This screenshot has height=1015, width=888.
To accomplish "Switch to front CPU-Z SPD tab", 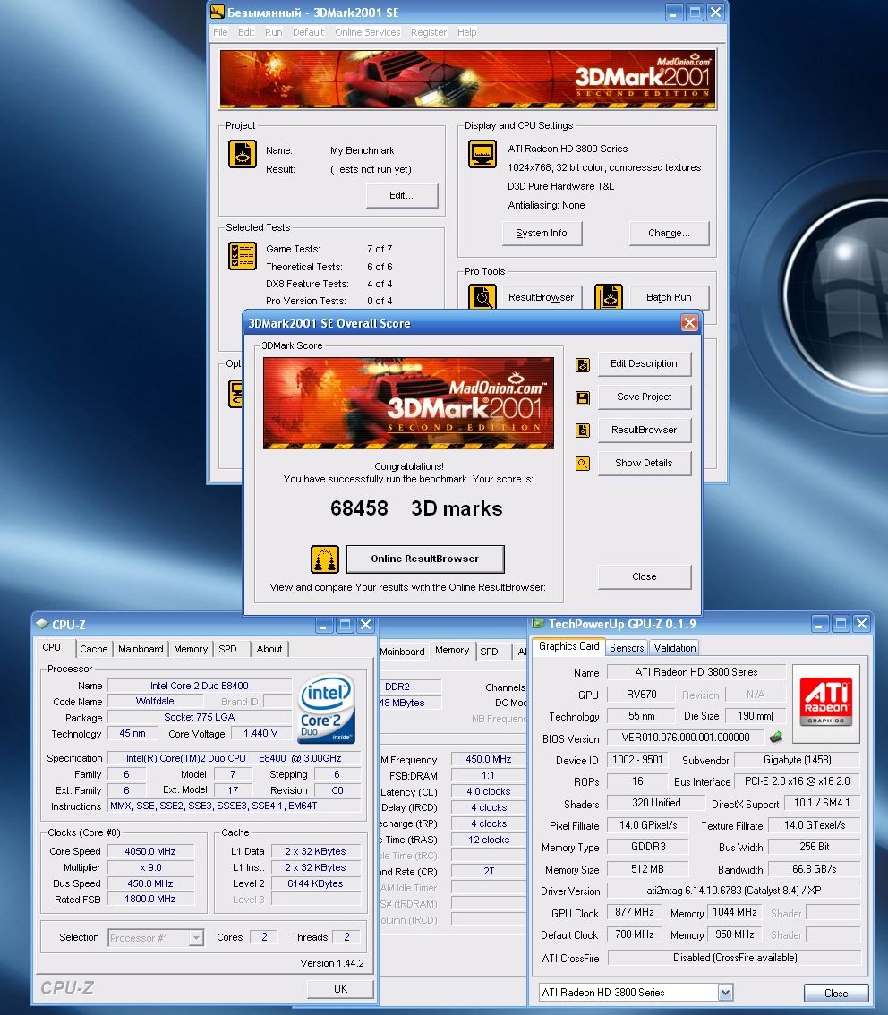I will 228,649.
